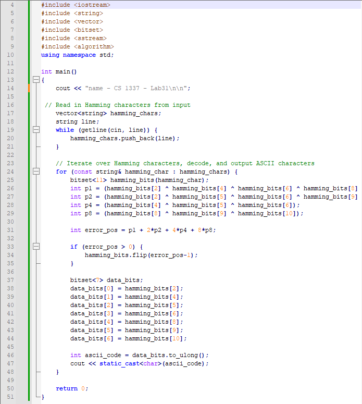Click on 'int p2 =' assignment
Screen dimensions: 362x404
point(85,197)
